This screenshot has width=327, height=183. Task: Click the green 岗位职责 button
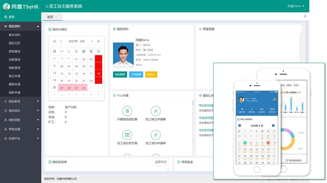click(120, 75)
